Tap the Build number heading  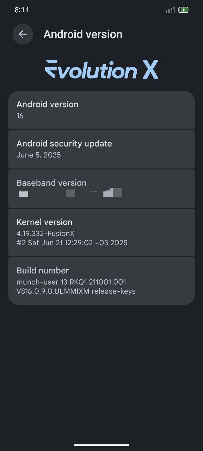[x=43, y=271]
